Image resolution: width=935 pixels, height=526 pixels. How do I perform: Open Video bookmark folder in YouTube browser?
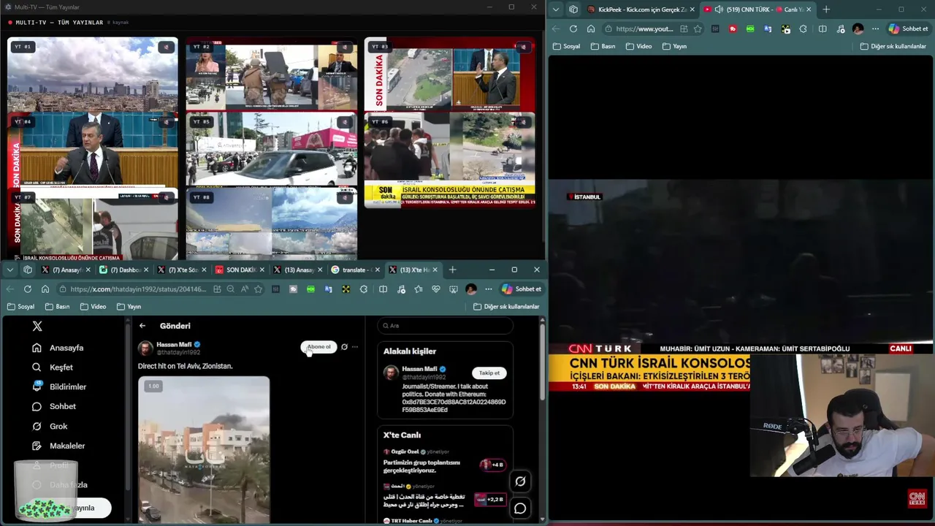point(639,46)
